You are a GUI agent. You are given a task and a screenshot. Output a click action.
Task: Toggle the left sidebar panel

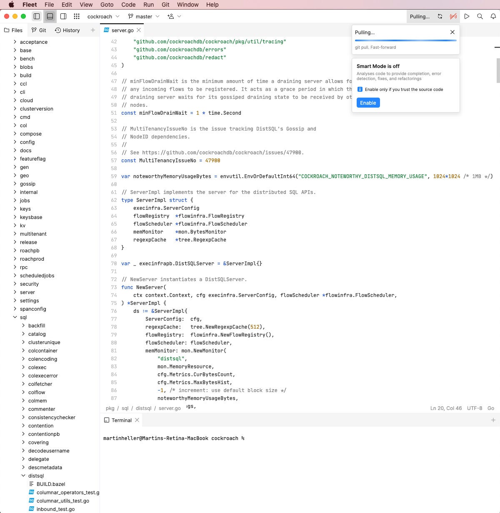pos(37,16)
